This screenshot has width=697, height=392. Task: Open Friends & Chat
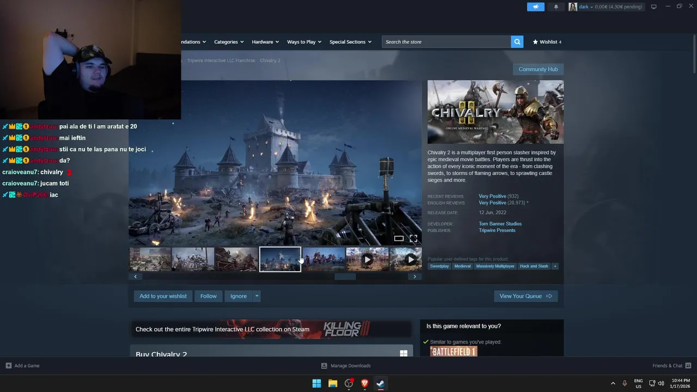(671, 366)
